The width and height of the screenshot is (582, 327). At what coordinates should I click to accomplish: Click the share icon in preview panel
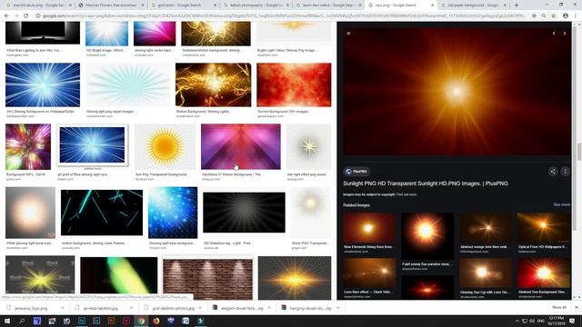tap(553, 172)
